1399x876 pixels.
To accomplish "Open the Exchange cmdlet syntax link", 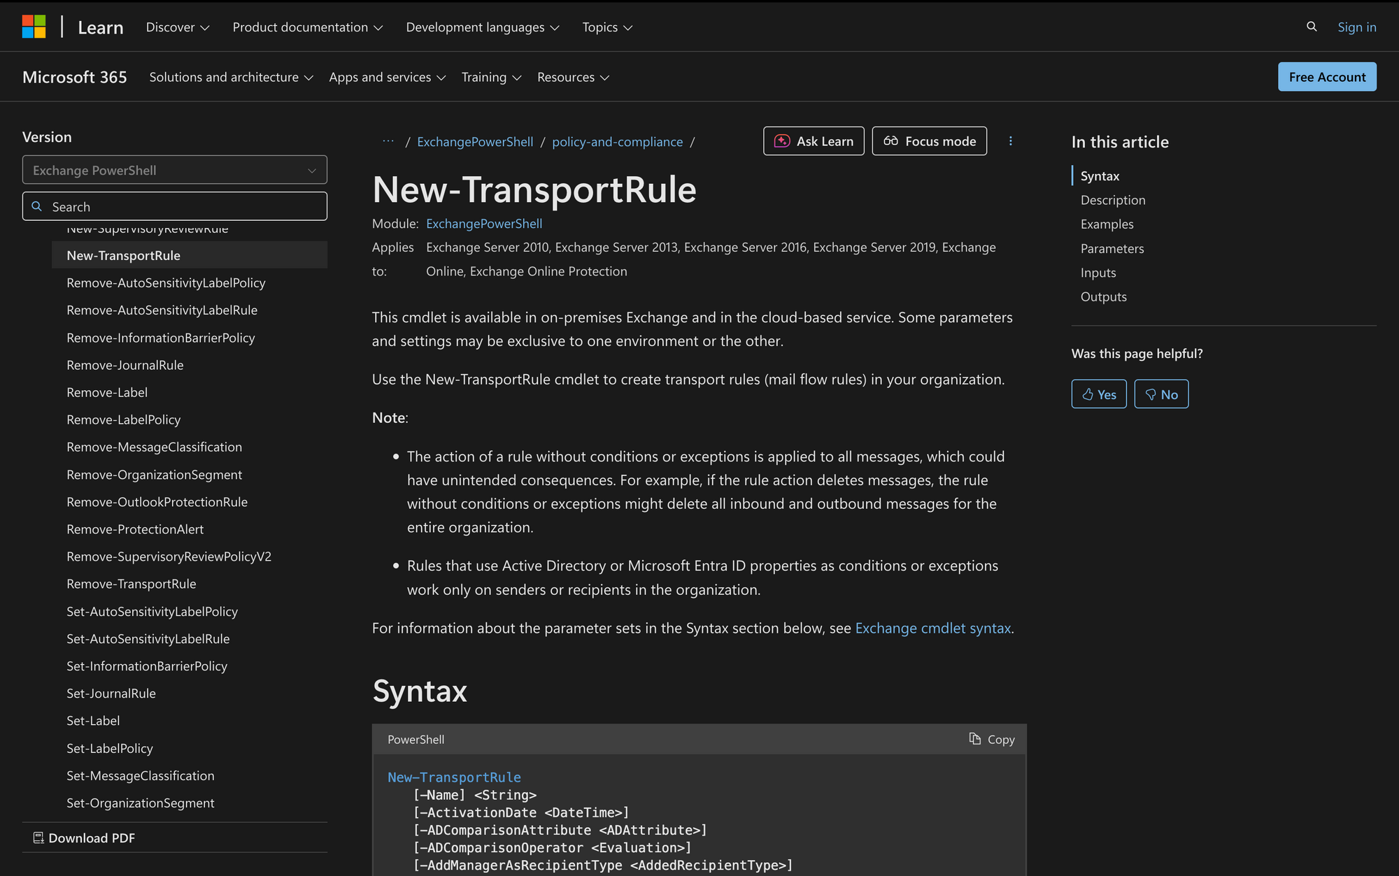I will (932, 628).
